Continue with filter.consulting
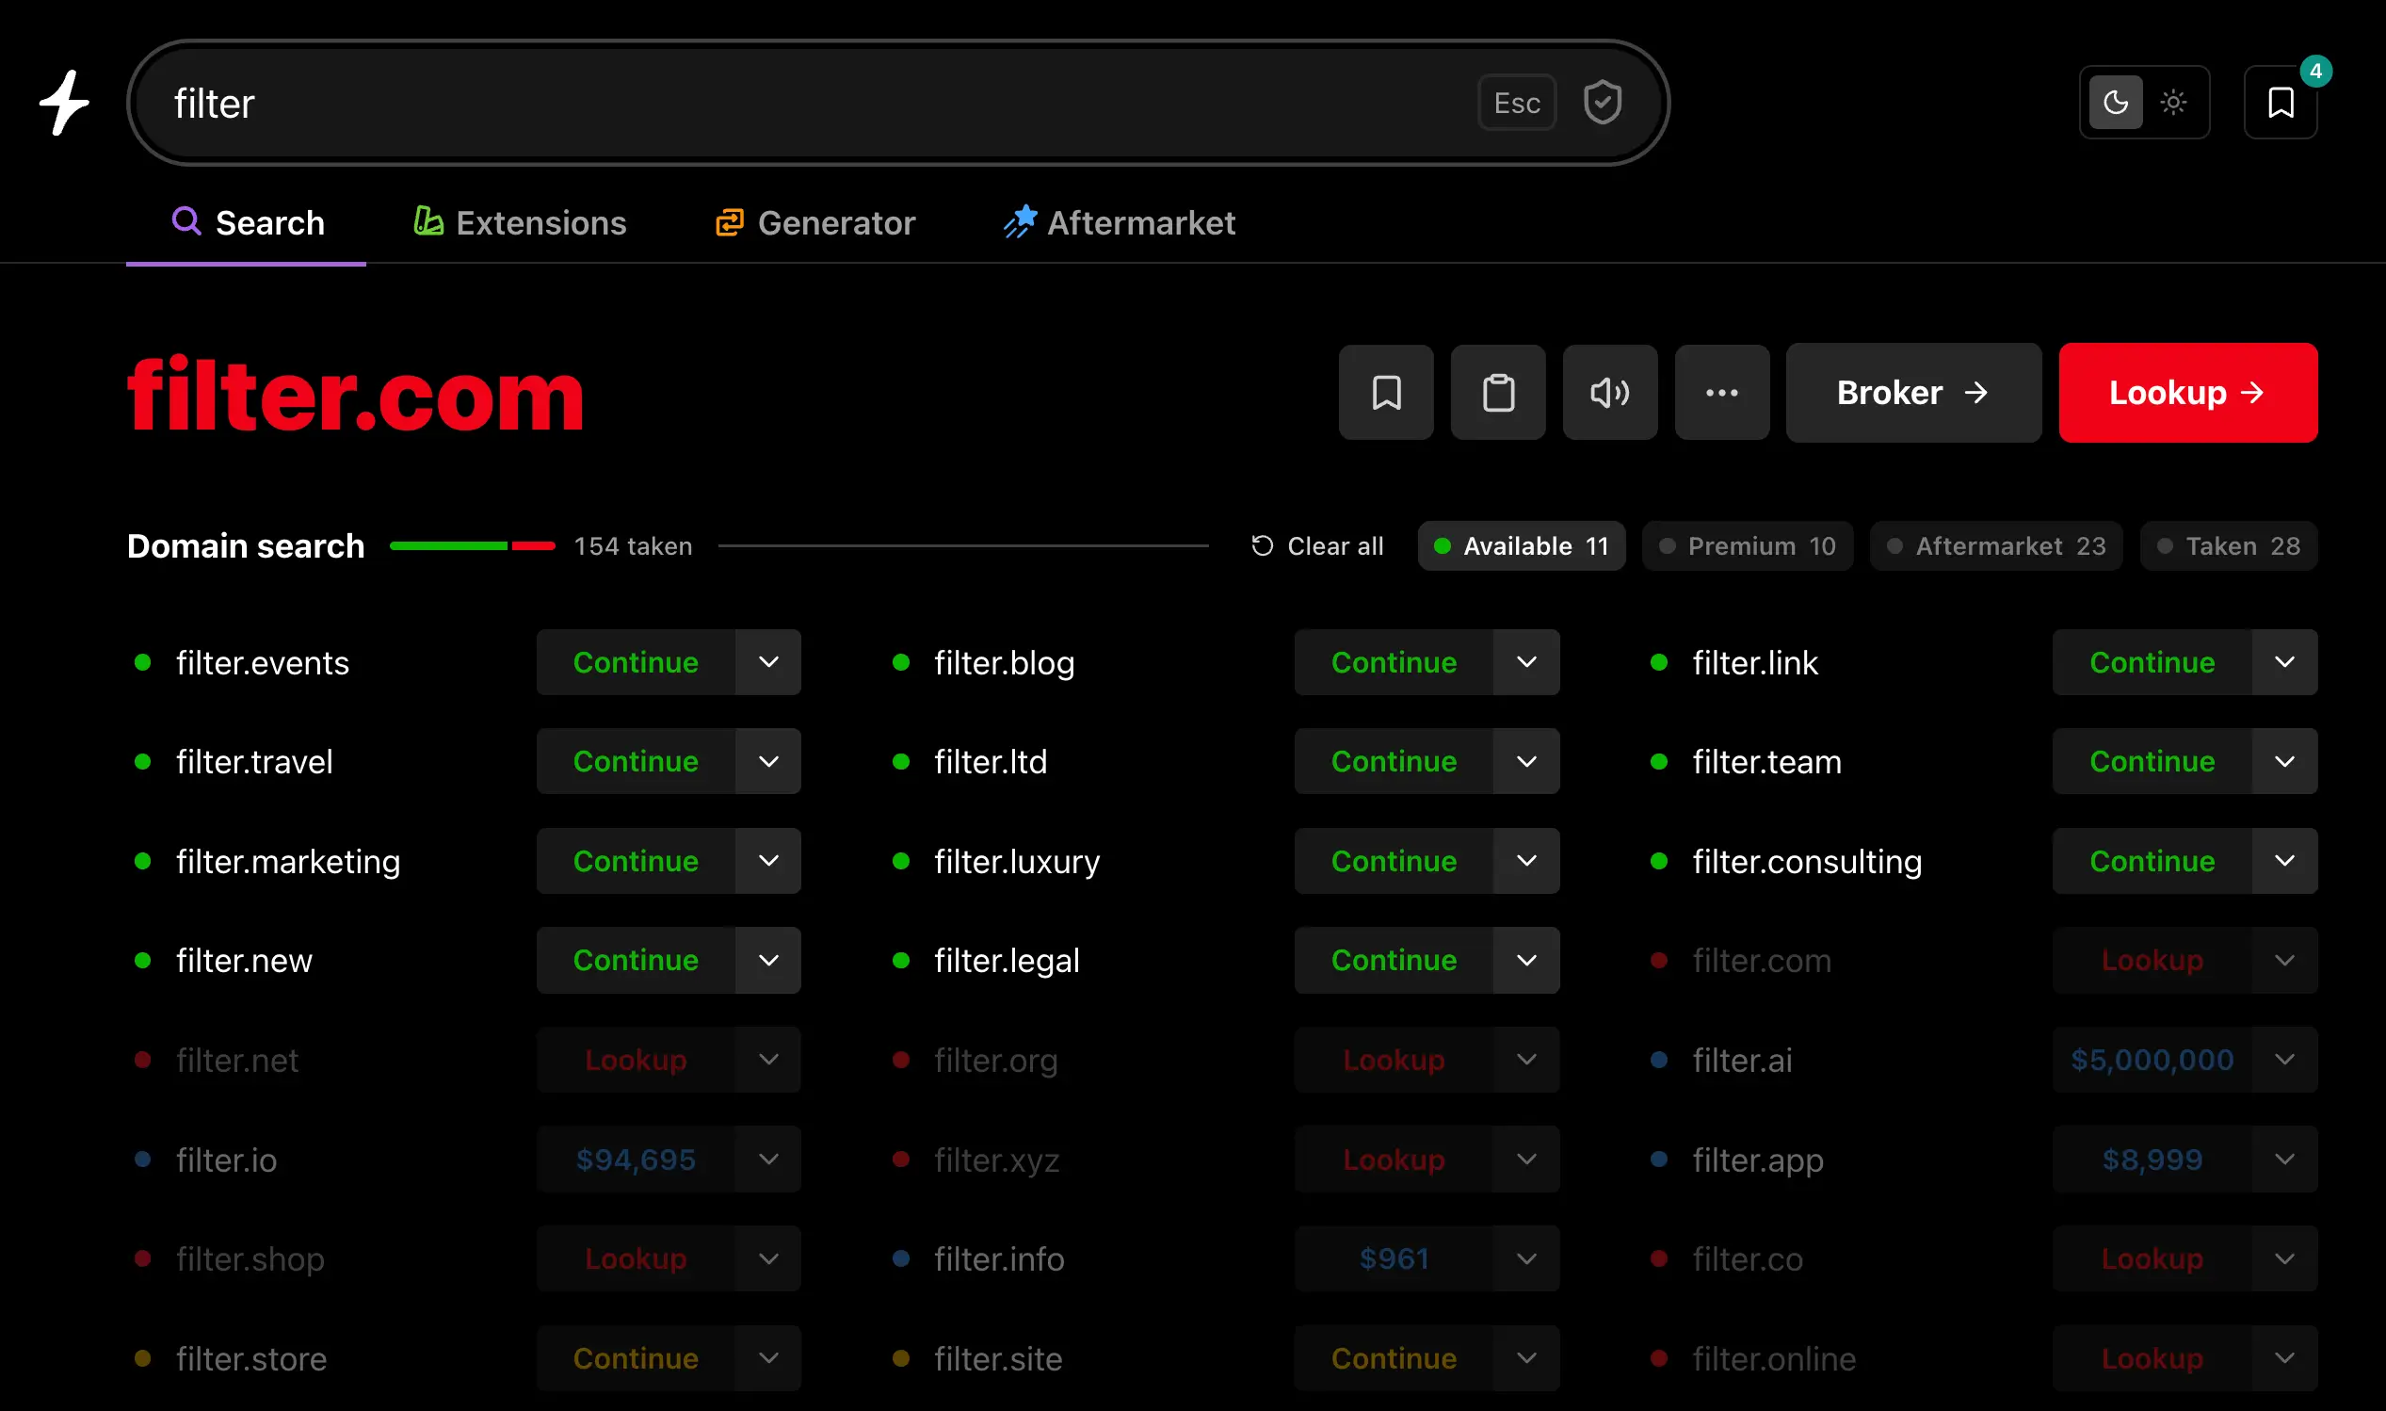The height and width of the screenshot is (1411, 2386). (x=2152, y=861)
